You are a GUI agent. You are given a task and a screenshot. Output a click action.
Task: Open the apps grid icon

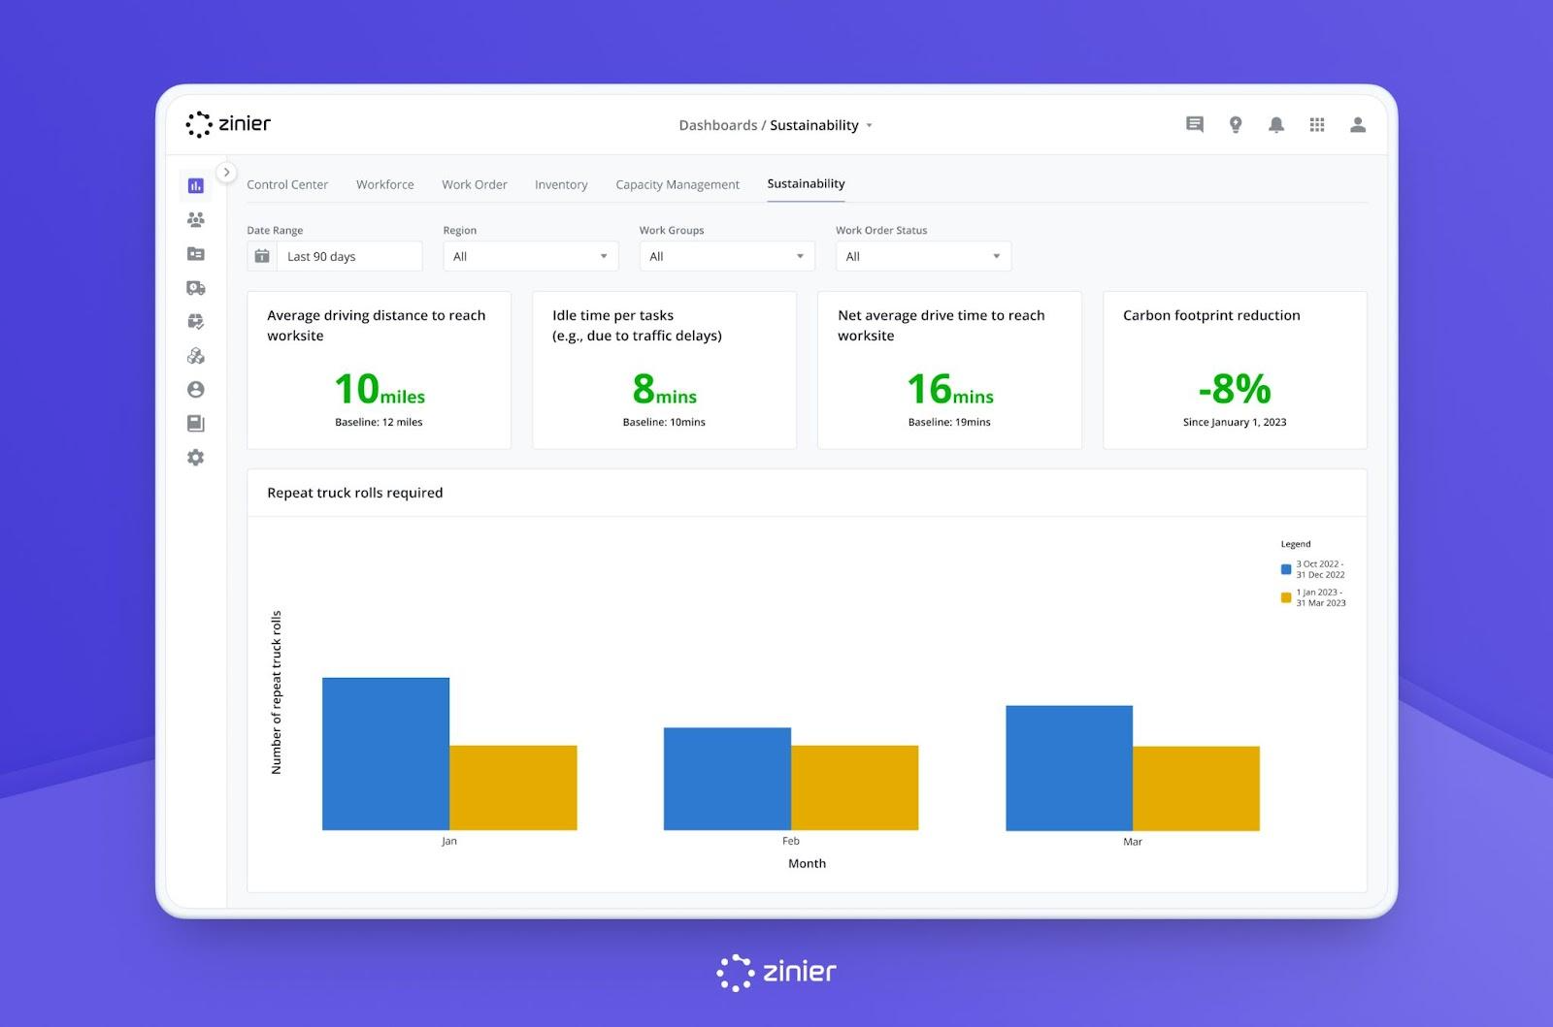(1317, 124)
